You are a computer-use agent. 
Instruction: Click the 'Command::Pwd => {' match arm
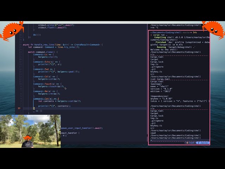44,69
